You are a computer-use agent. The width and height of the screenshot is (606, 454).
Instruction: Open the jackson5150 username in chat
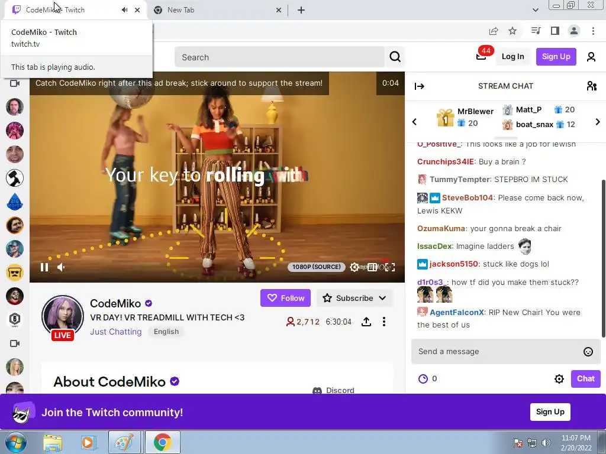tap(454, 264)
